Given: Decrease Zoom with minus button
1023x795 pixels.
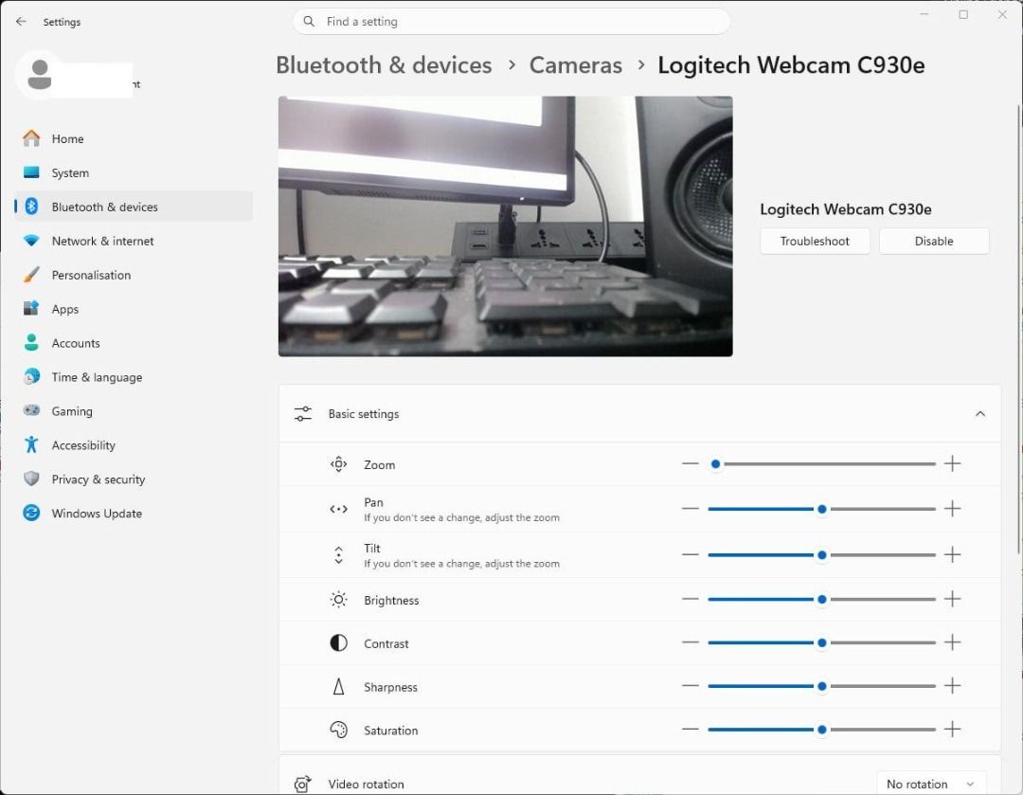Looking at the screenshot, I should (691, 464).
